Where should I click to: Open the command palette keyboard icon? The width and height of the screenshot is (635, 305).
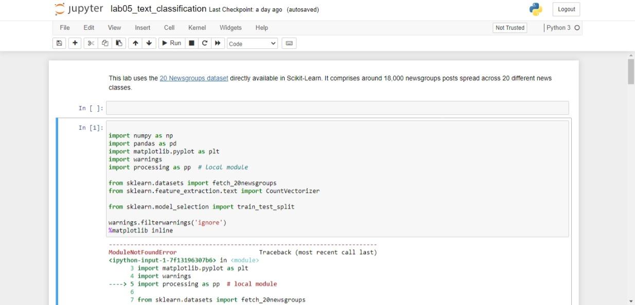(x=289, y=43)
